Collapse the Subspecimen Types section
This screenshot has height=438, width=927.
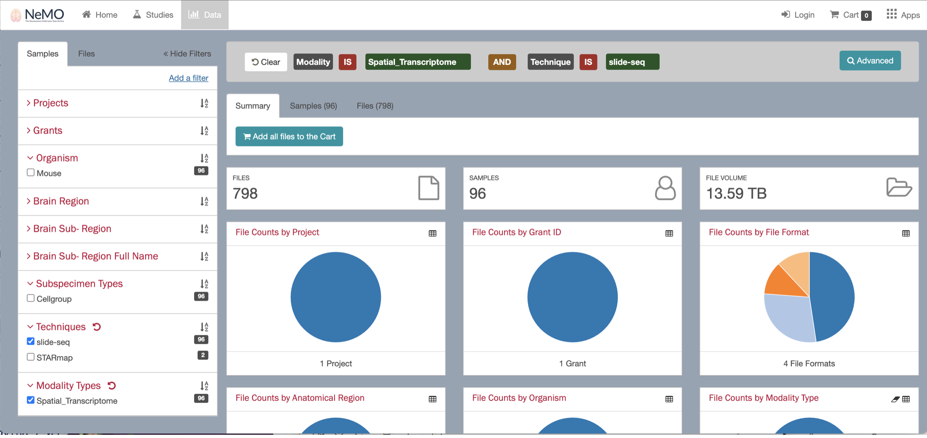click(79, 284)
